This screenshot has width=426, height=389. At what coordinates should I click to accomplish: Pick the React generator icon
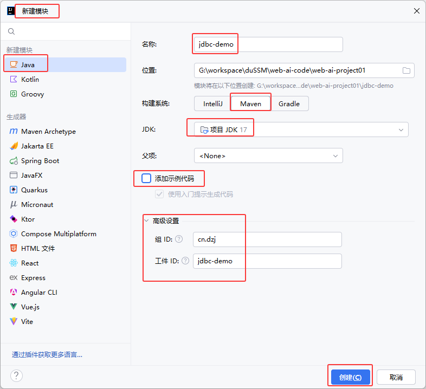click(14, 263)
